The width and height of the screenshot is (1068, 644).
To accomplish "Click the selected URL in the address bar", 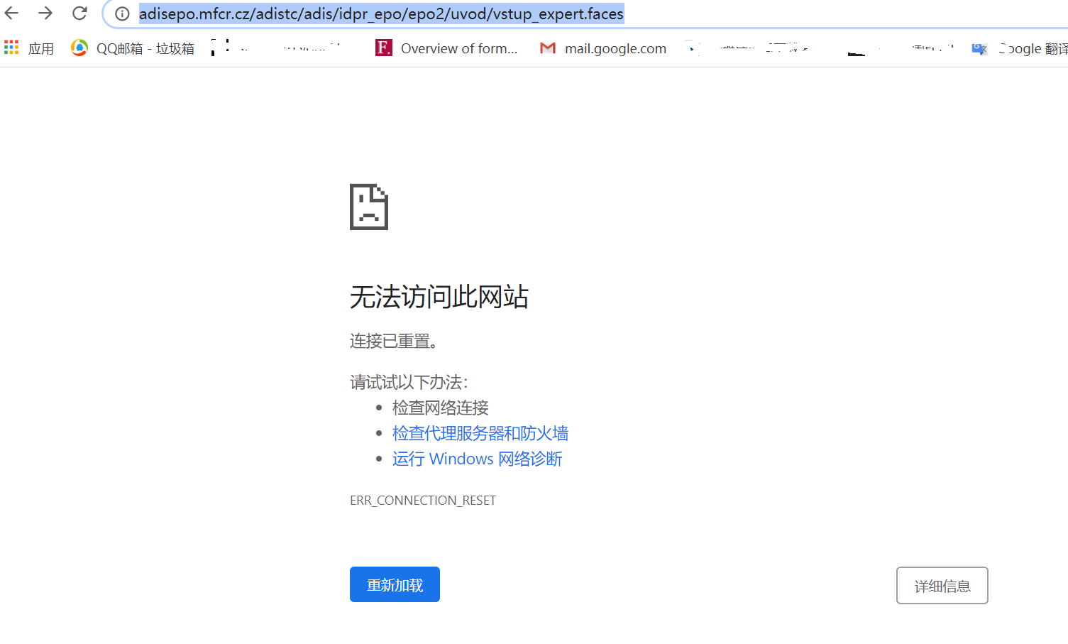I will [380, 13].
